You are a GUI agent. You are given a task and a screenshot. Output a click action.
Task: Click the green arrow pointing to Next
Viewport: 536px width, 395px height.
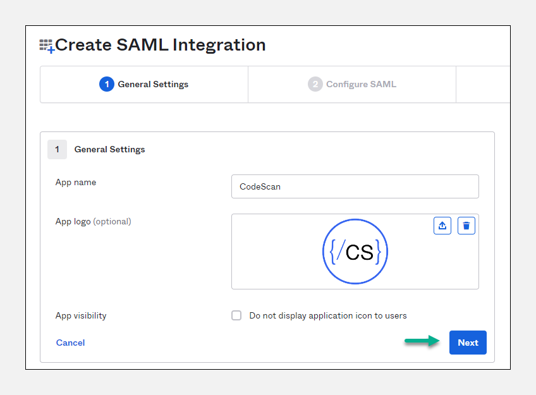pos(422,342)
